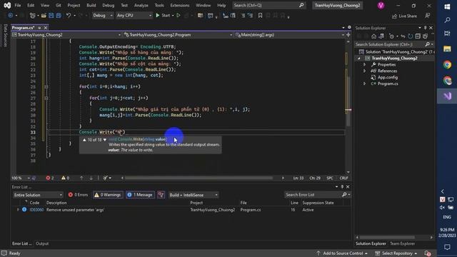Click the clear filter icon in Error List

[161, 195]
